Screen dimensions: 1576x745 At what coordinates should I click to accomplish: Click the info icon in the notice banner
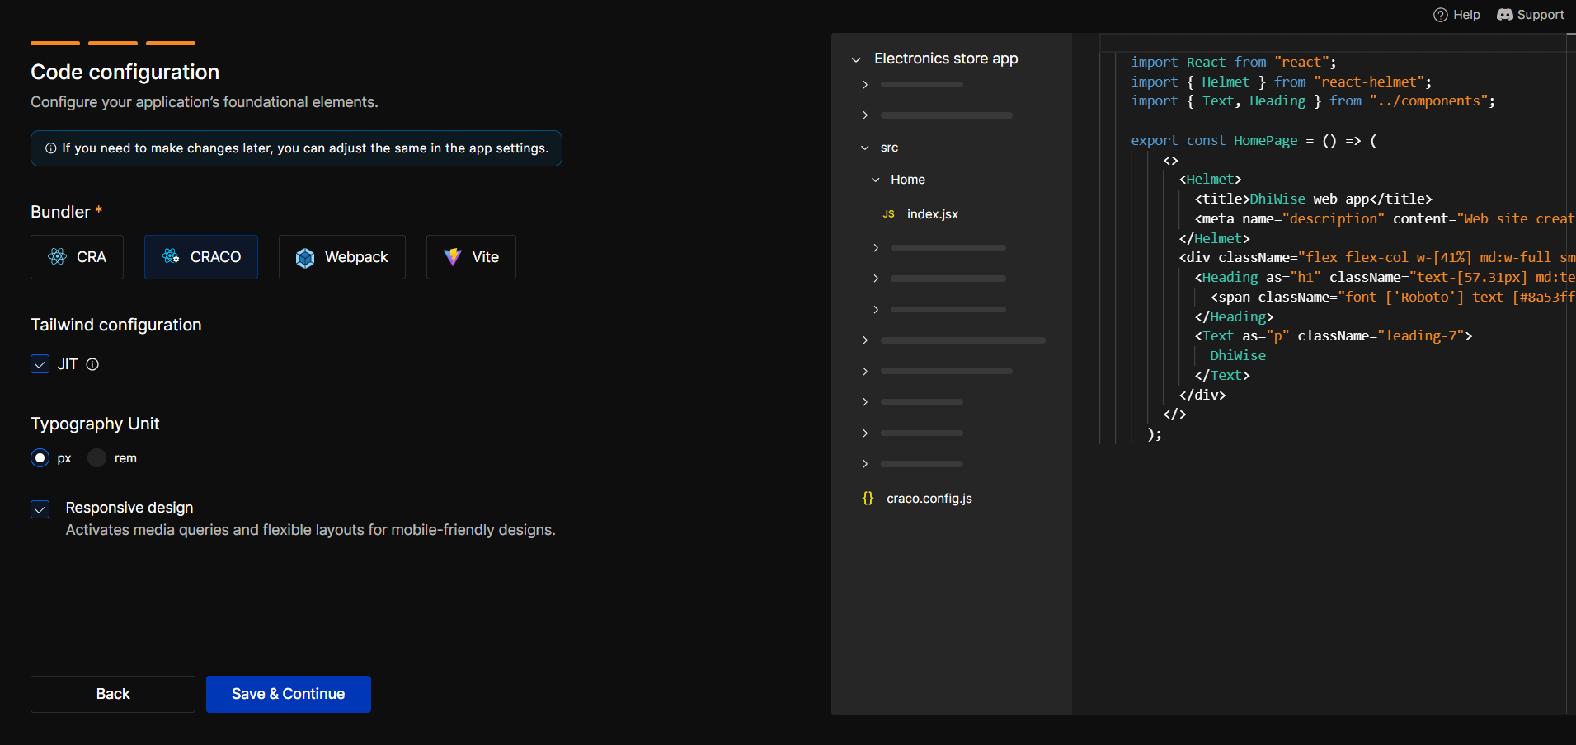[51, 148]
